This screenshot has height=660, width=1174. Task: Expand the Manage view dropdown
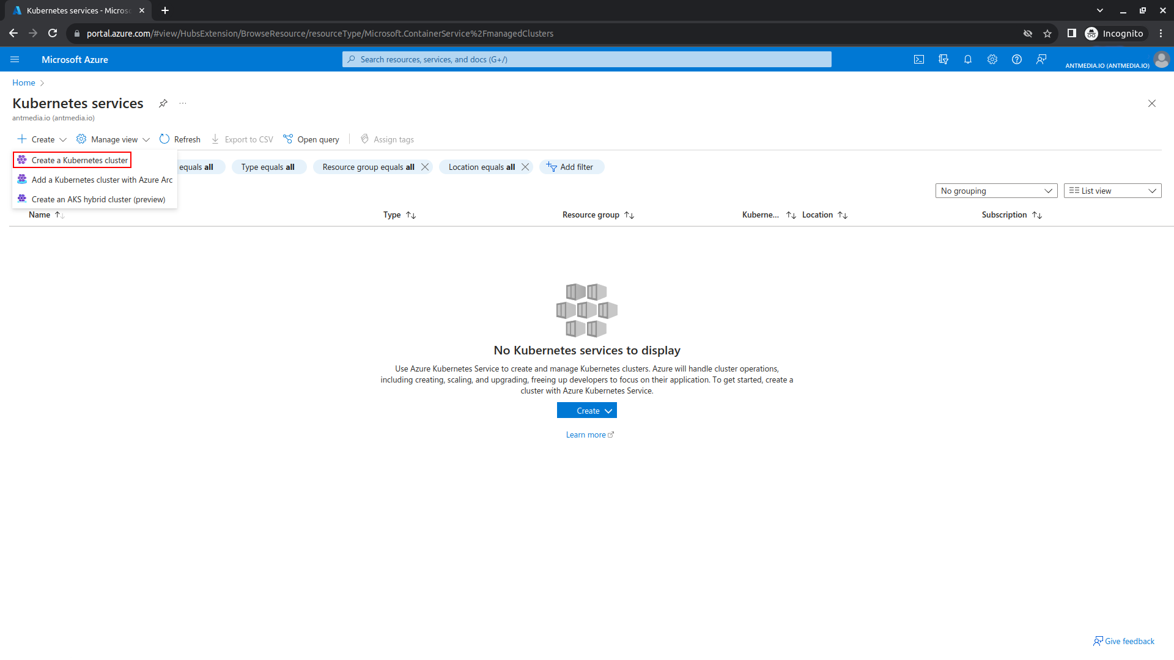coord(113,139)
